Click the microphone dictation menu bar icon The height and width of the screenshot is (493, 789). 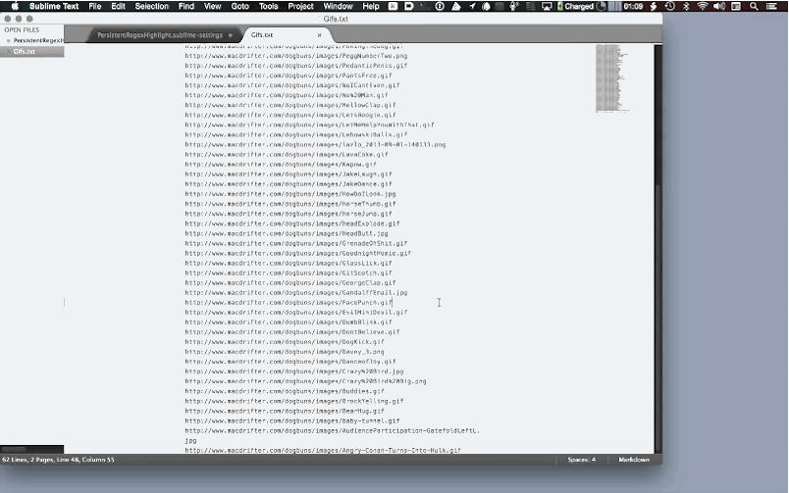point(514,6)
